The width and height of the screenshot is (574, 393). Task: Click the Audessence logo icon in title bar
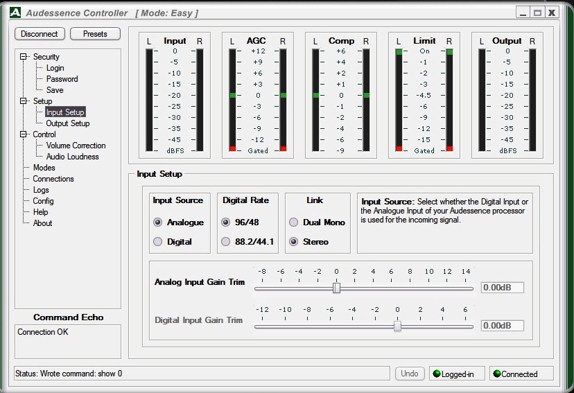(x=15, y=12)
